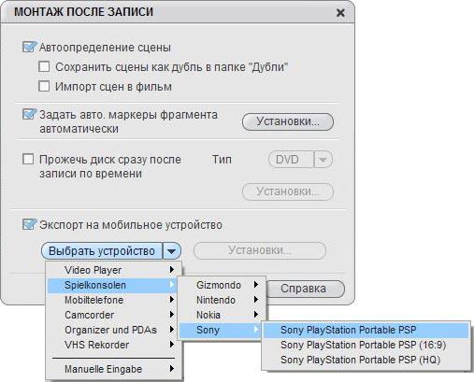
Task: Open the Camcorder submenu
Action: [112, 315]
